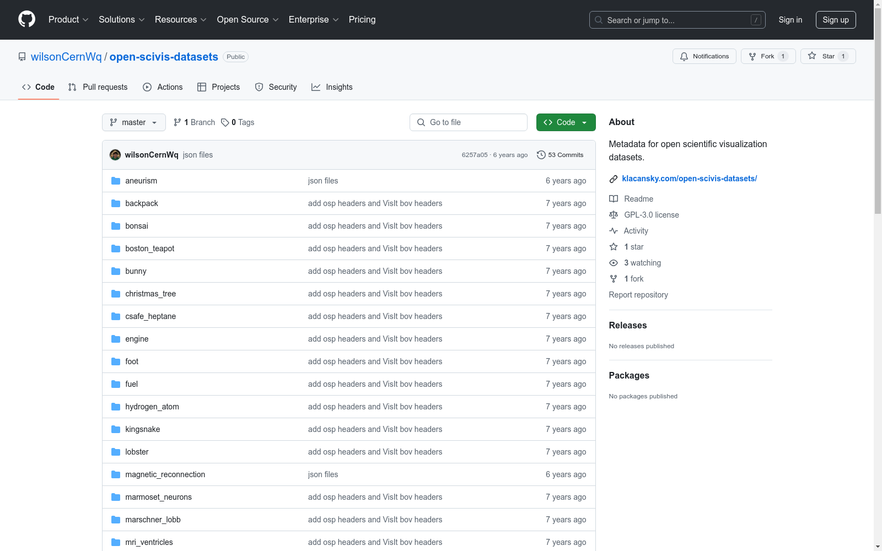
Task: Switch to the Security tab
Action: pos(276,87)
